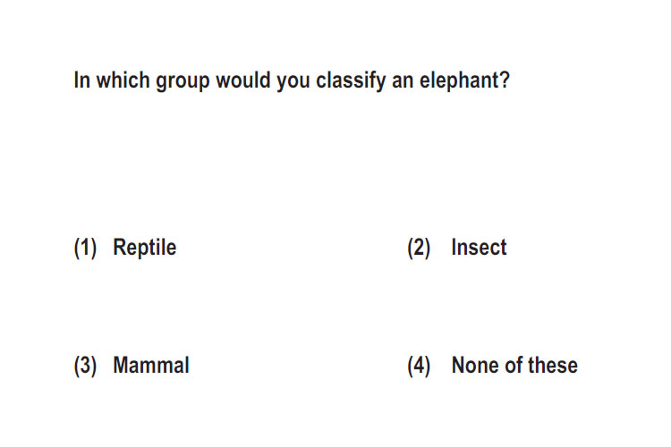Click the word group in the question
The image size is (671, 447).
click(183, 81)
